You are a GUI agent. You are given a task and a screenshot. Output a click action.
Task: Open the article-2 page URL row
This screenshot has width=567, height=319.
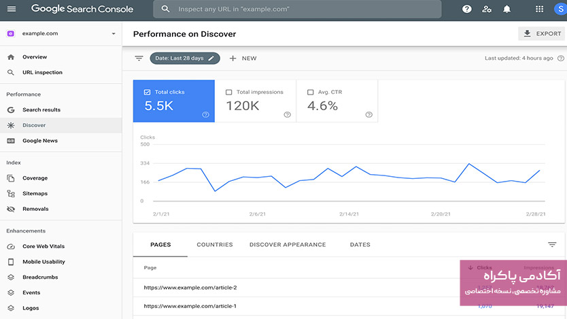point(190,288)
